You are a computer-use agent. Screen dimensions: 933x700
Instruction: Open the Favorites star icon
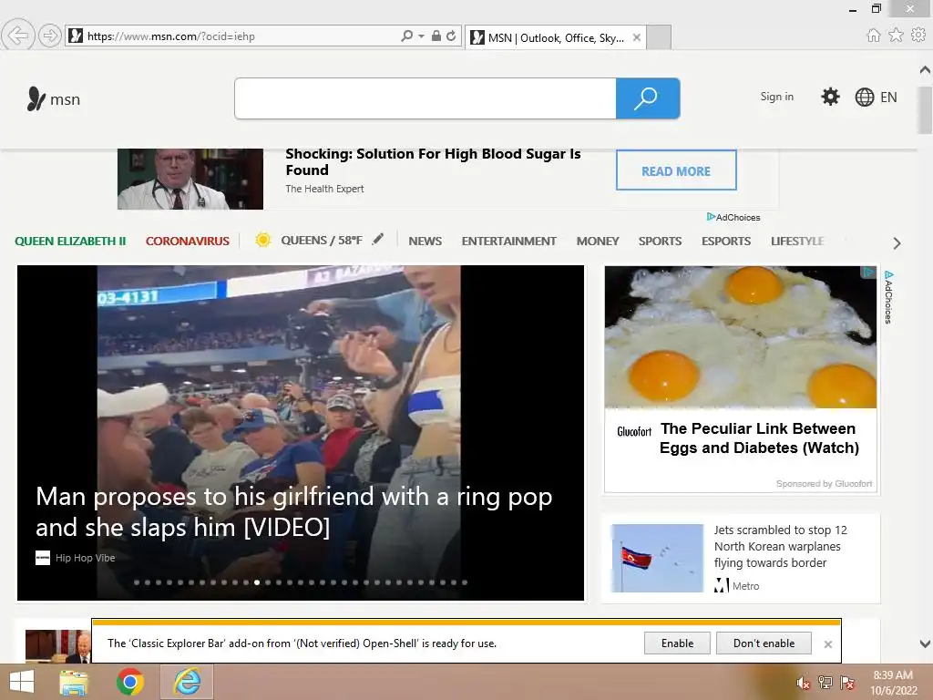(897, 36)
